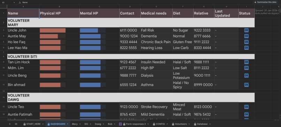This screenshot has width=281, height=127.
Task: Open the Volunteers tab dropdown arrow
Action: coord(189,124)
